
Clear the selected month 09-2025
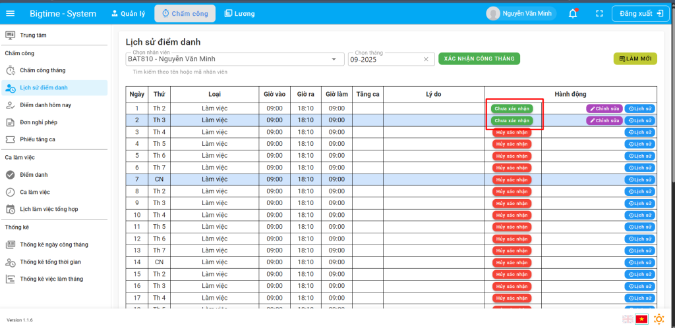pyautogui.click(x=426, y=59)
